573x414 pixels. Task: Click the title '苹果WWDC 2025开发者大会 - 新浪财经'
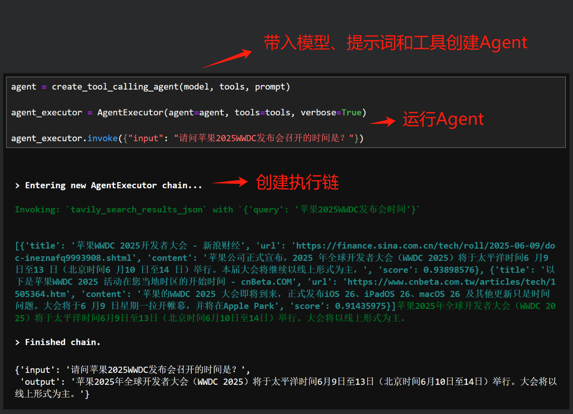(x=158, y=245)
